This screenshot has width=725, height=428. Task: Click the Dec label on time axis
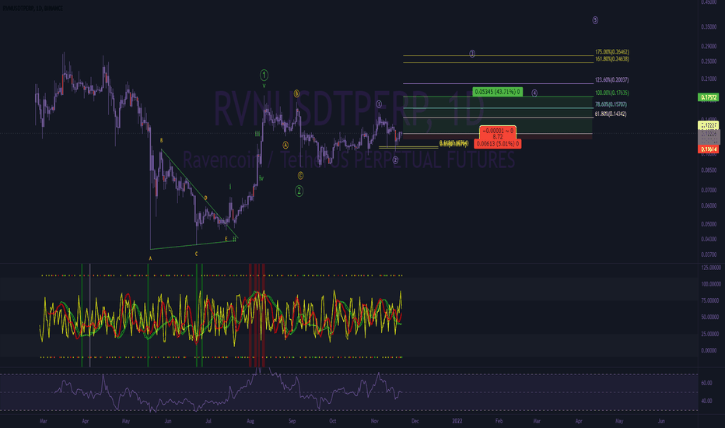[415, 421]
